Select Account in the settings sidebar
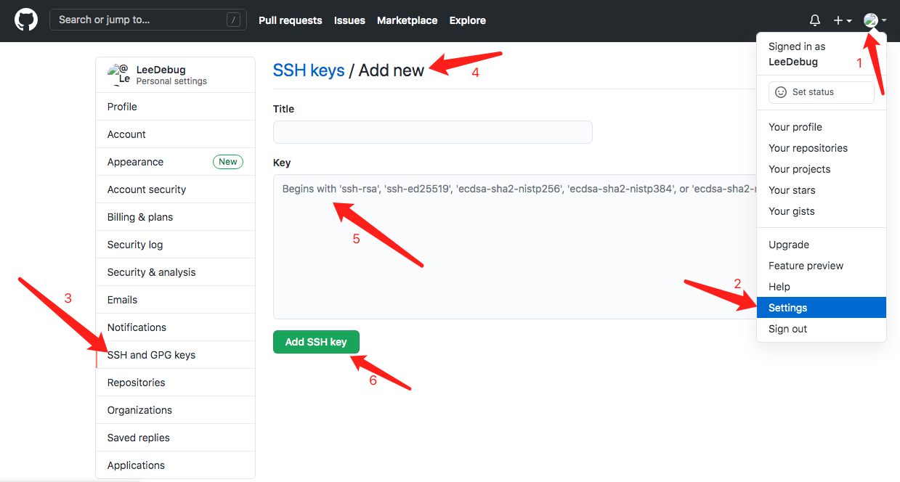The height and width of the screenshot is (482, 900). (x=175, y=134)
